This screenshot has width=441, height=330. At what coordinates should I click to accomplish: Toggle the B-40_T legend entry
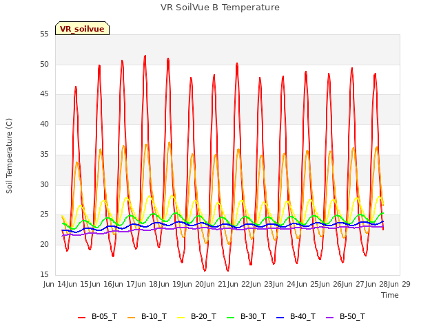(x=296, y=317)
